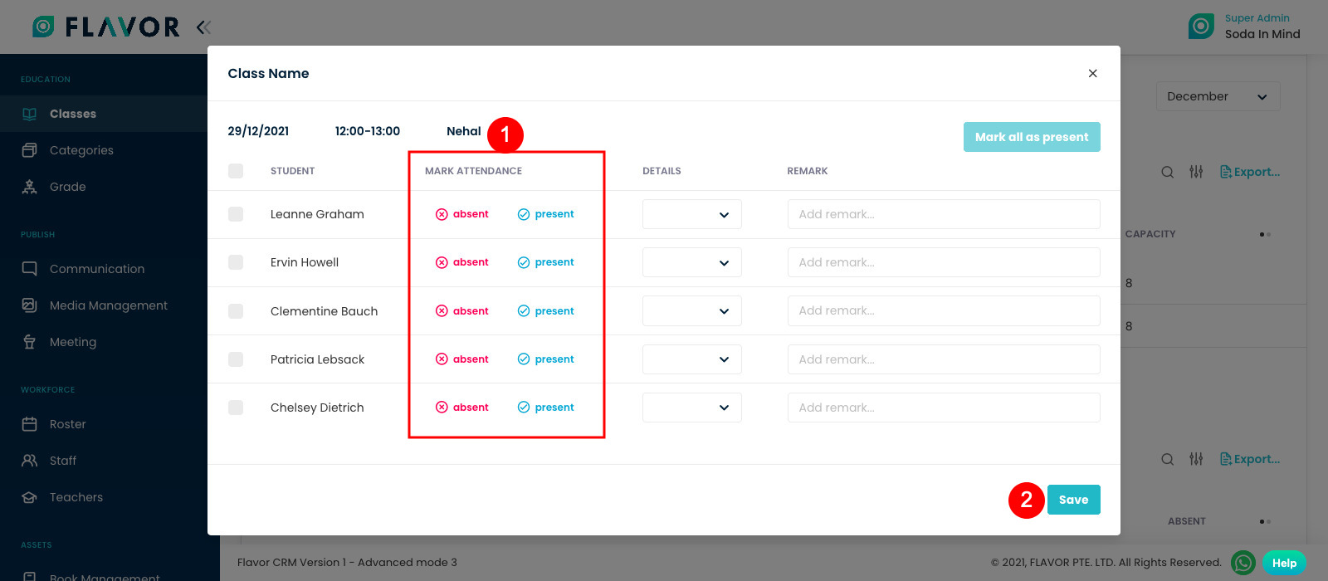This screenshot has width=1328, height=581.
Task: Click remark field for Patricia Lebsack
Action: click(x=944, y=359)
